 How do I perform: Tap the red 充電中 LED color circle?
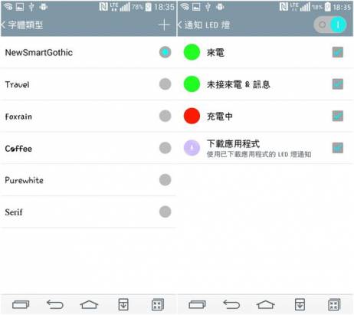point(192,116)
